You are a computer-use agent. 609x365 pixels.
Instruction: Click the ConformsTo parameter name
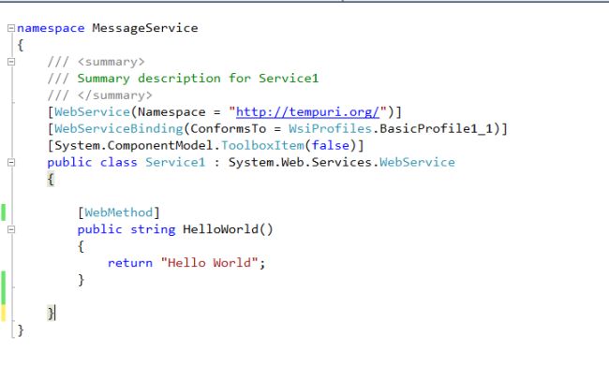pos(228,129)
